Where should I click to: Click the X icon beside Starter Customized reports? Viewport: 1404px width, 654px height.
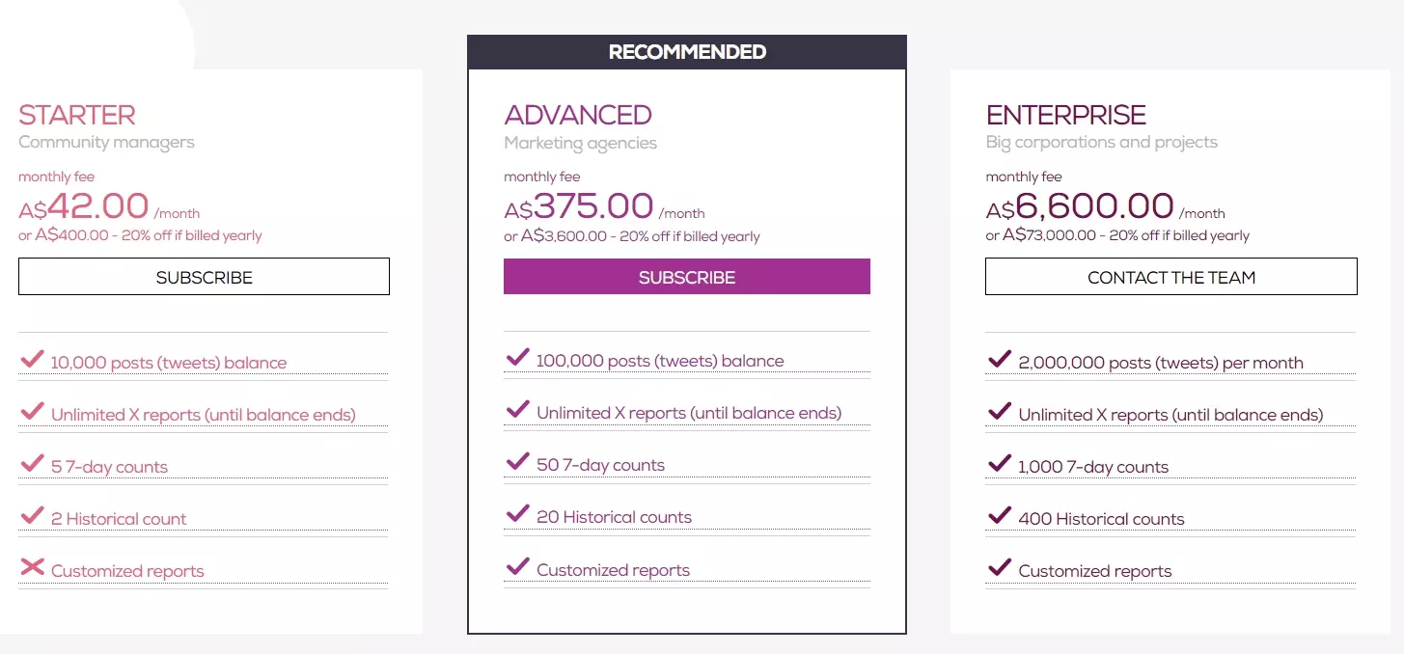[x=33, y=567]
